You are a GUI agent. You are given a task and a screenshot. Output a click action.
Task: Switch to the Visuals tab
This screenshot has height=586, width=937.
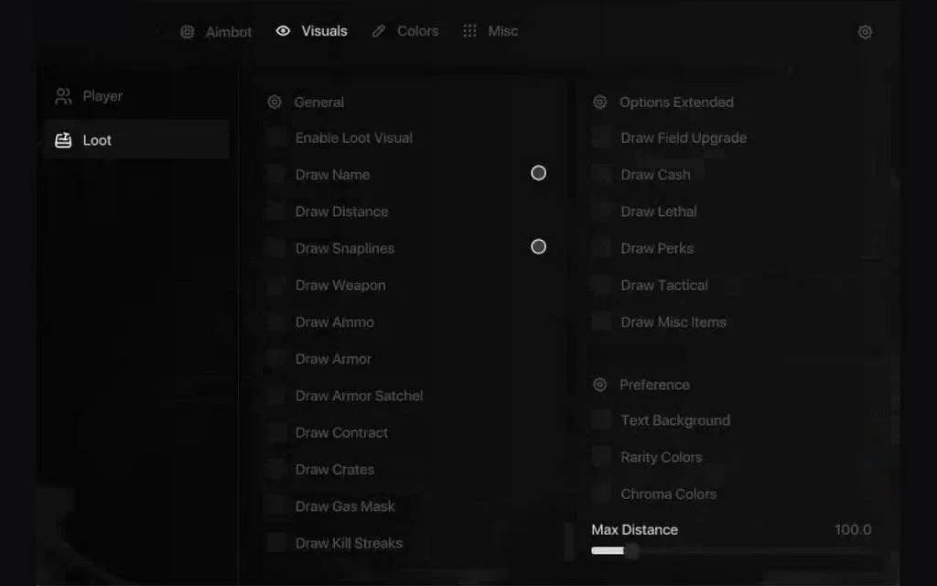311,31
